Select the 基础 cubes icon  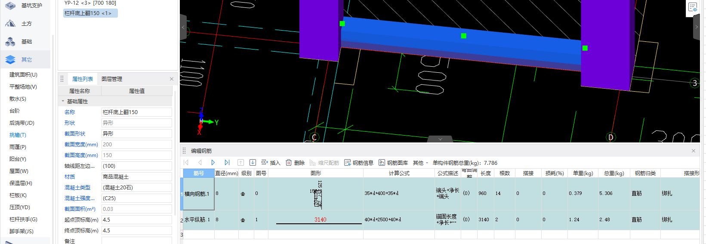(x=10, y=41)
